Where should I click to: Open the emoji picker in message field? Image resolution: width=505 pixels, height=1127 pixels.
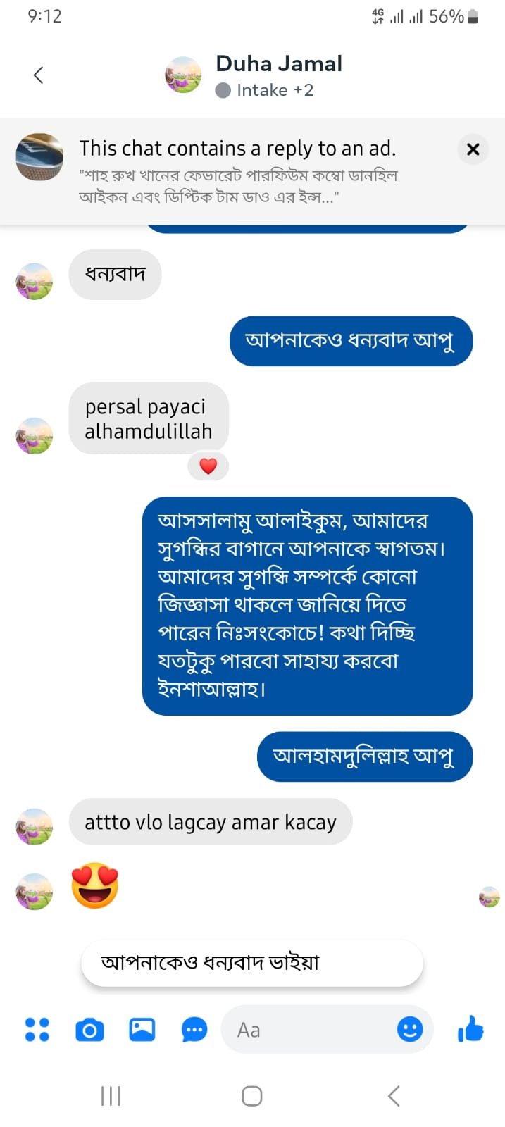[x=409, y=1029]
